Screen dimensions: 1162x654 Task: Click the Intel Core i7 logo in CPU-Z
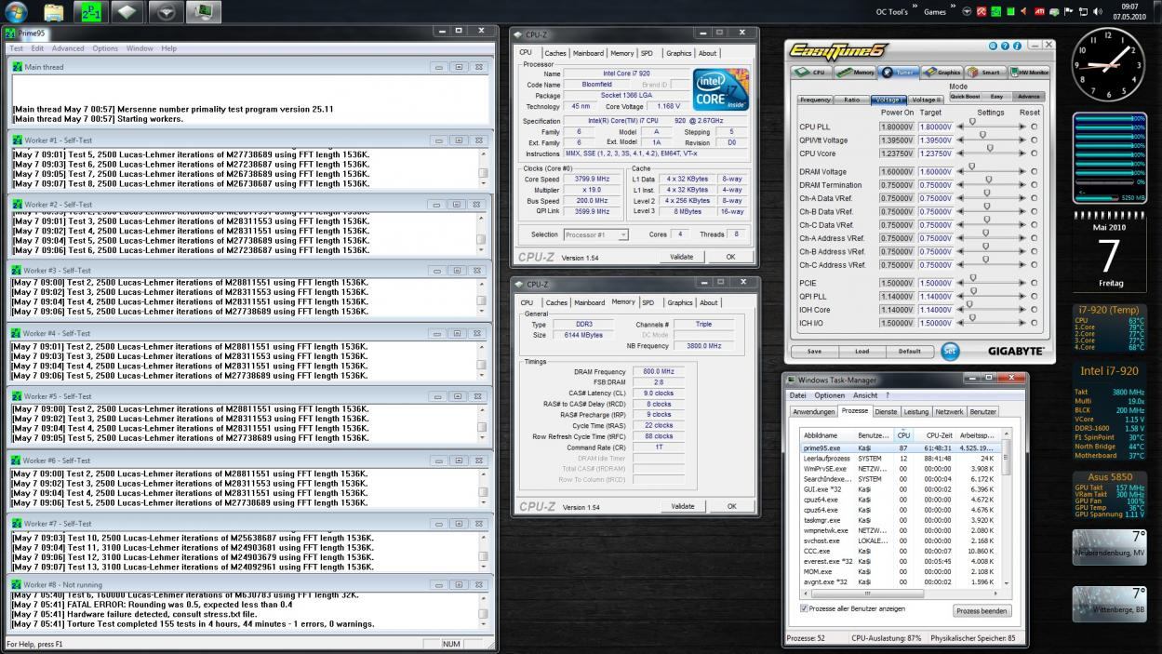coord(720,89)
